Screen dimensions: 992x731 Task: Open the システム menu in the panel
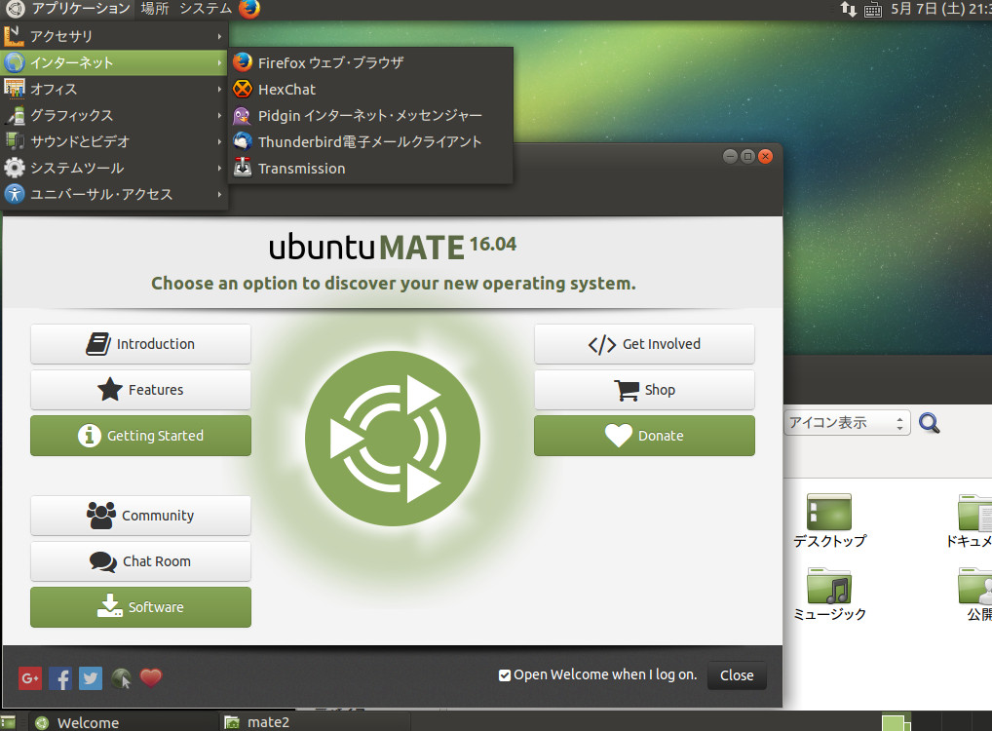click(x=206, y=9)
